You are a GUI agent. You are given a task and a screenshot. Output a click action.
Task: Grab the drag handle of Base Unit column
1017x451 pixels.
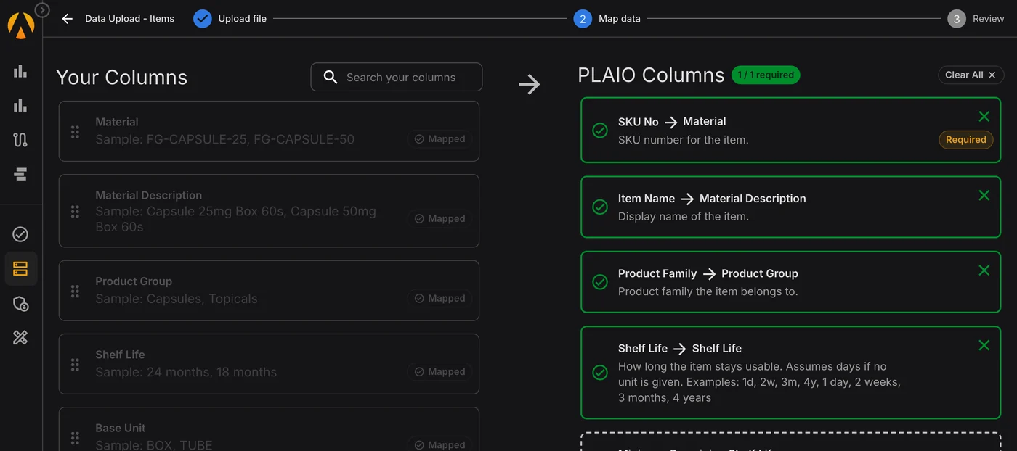(75, 437)
